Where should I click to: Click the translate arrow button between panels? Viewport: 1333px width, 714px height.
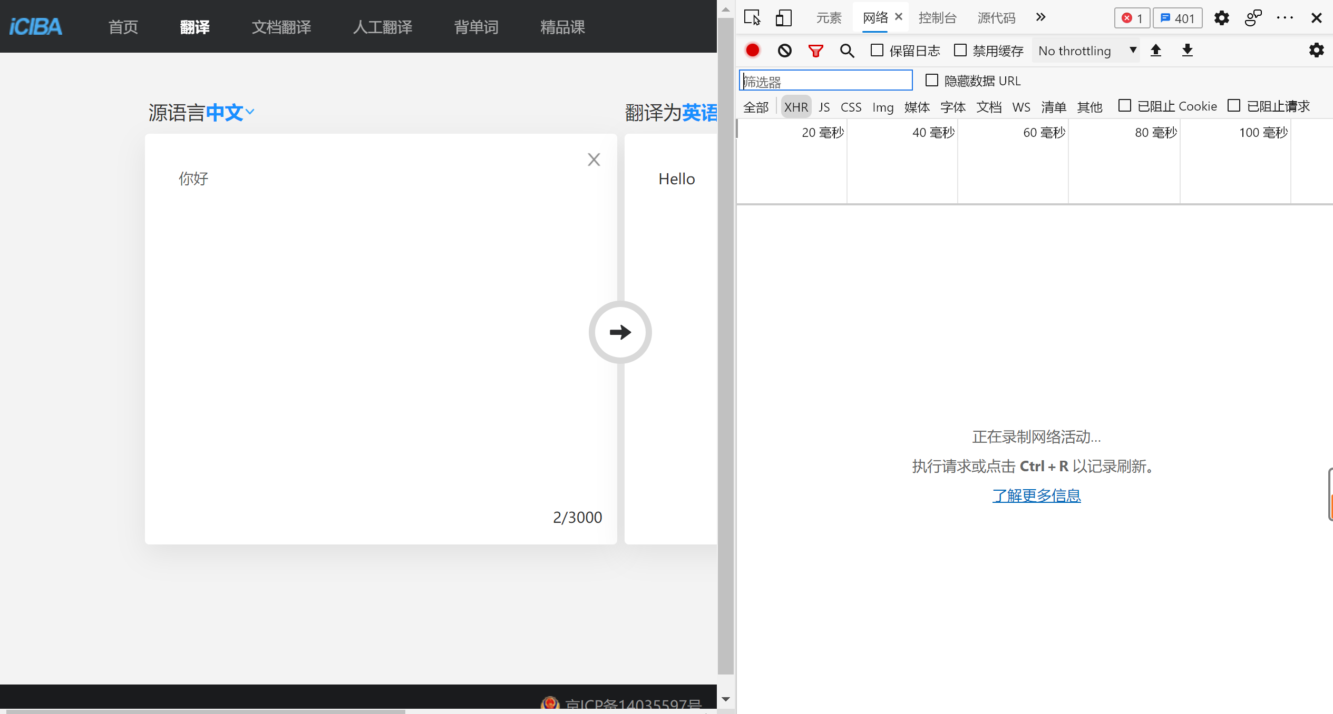click(620, 332)
